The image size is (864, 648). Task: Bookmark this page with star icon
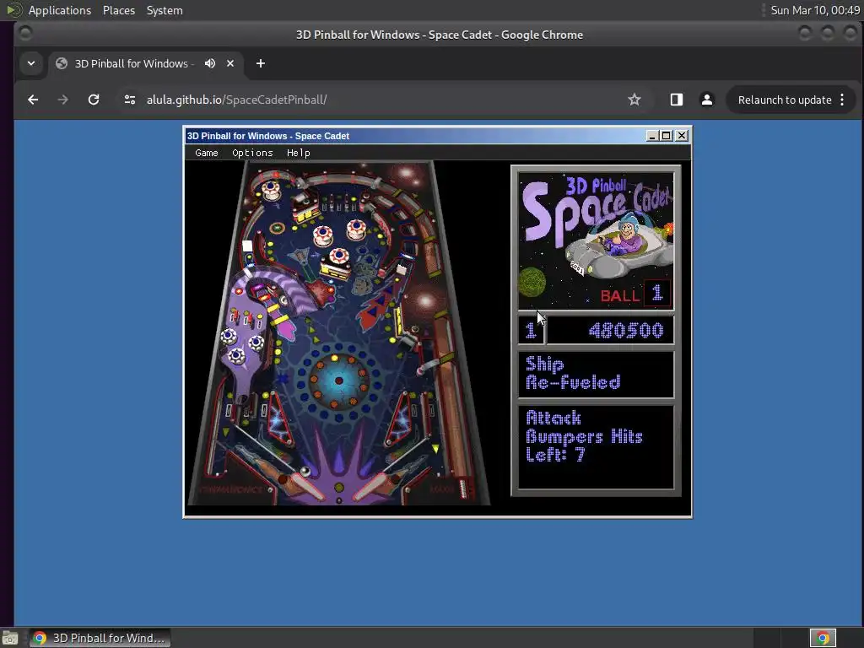[x=634, y=100]
